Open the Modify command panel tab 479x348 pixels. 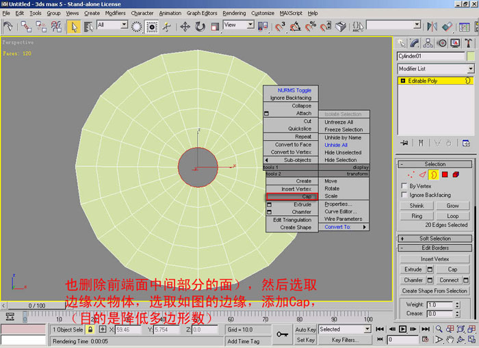[415, 43]
